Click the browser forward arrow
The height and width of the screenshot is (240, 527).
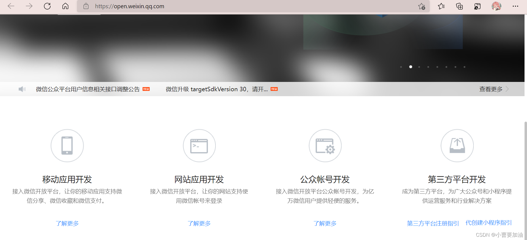(x=29, y=6)
